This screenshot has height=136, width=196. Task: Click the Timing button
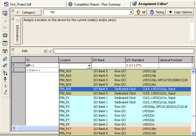(x=157, y=12)
